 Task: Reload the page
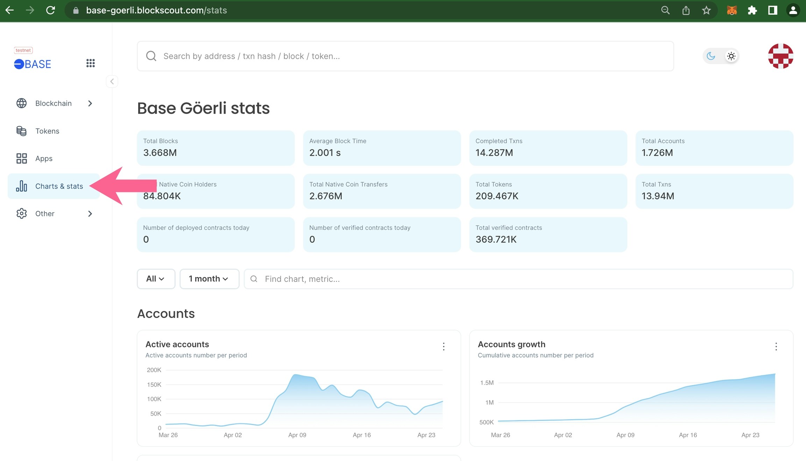pos(51,10)
